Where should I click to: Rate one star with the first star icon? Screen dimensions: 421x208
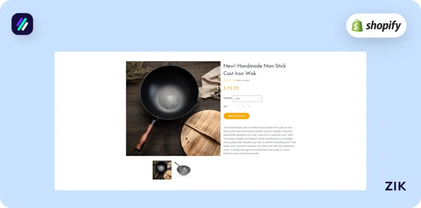tap(225, 80)
